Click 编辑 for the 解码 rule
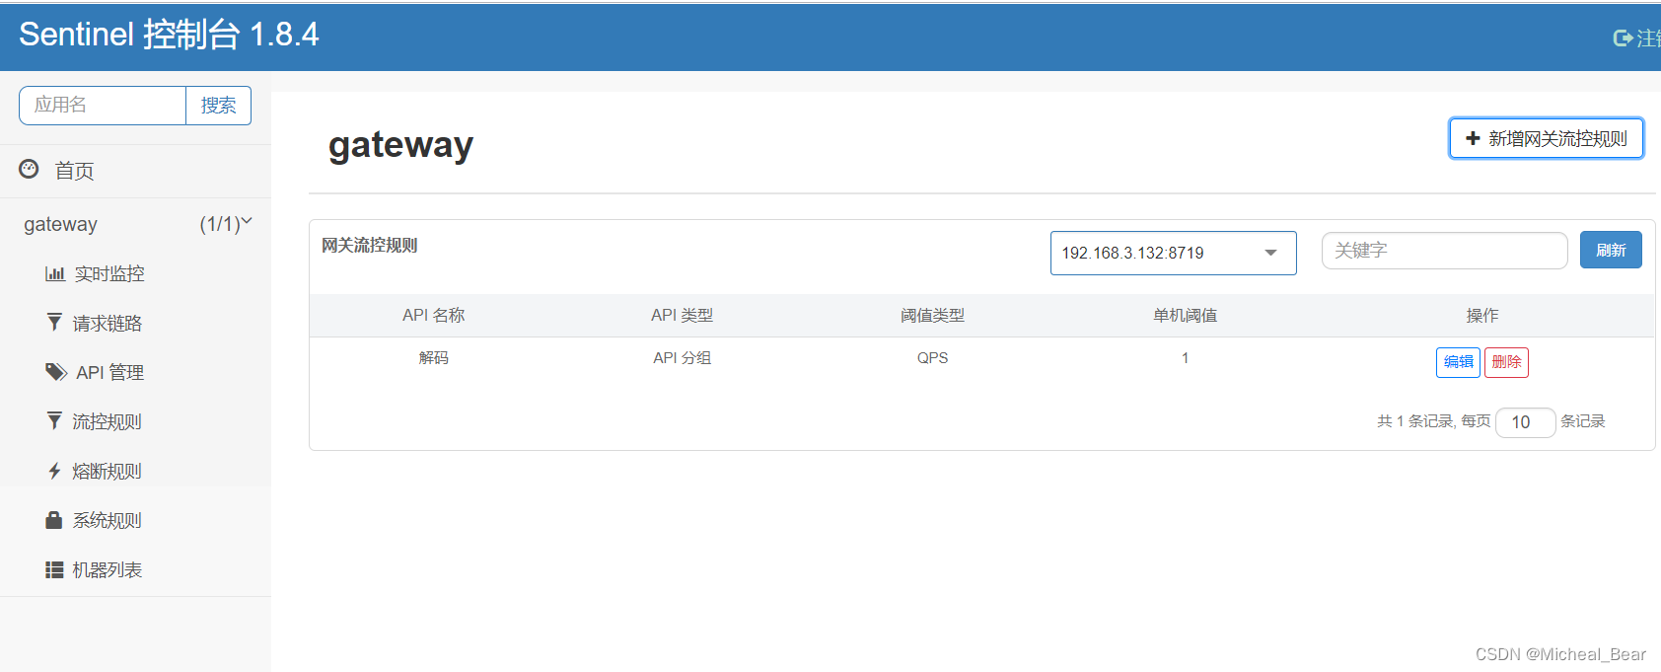The width and height of the screenshot is (1661, 672). coord(1458,362)
